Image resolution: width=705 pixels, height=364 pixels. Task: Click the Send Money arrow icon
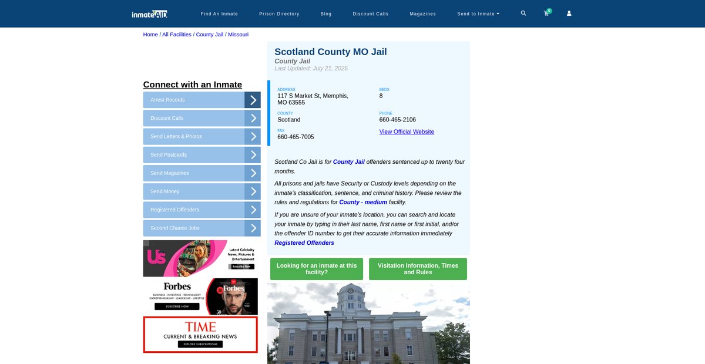pos(253,191)
